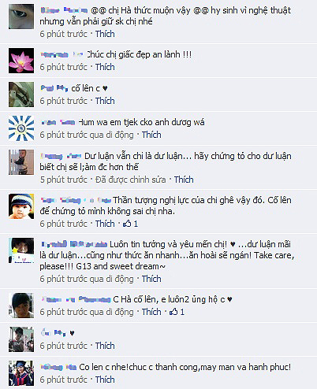Open the blue sunburst logo avatar

(x=21, y=128)
